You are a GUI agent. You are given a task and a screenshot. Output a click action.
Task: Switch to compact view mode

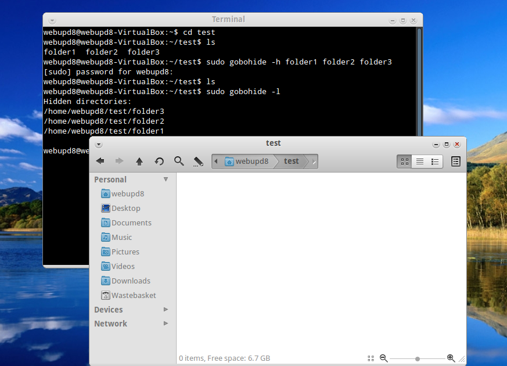(435, 162)
